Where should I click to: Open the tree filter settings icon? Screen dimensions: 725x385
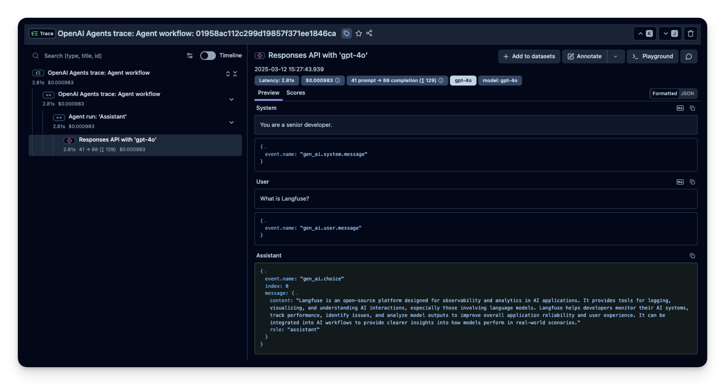(190, 56)
